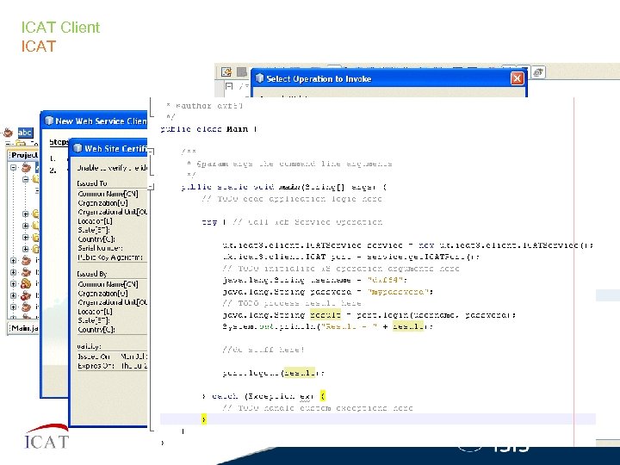Click the ICAT port = service.getICATPort line

pos(351,257)
